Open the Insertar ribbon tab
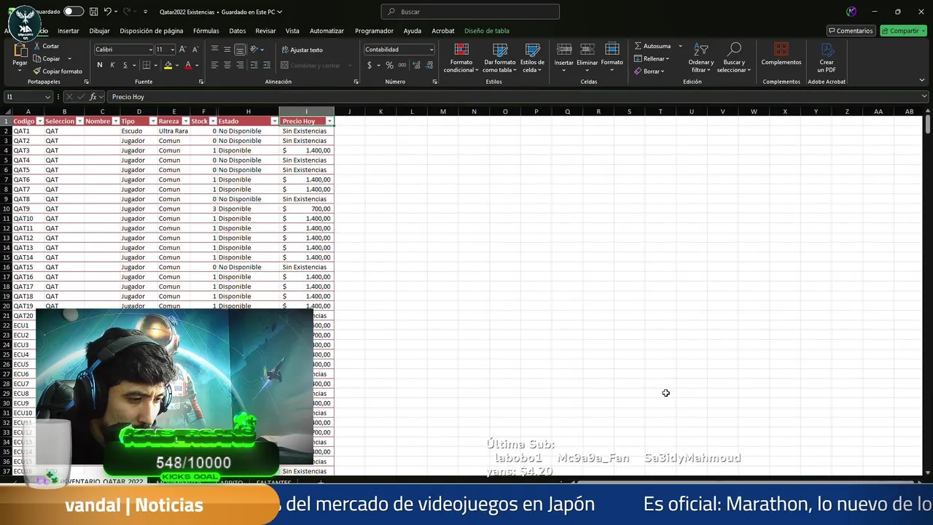The height and width of the screenshot is (525, 933). pos(69,31)
